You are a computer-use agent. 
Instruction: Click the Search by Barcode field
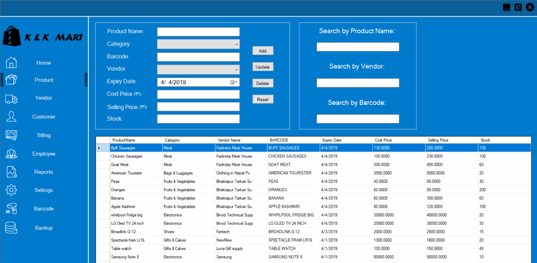[x=358, y=119]
